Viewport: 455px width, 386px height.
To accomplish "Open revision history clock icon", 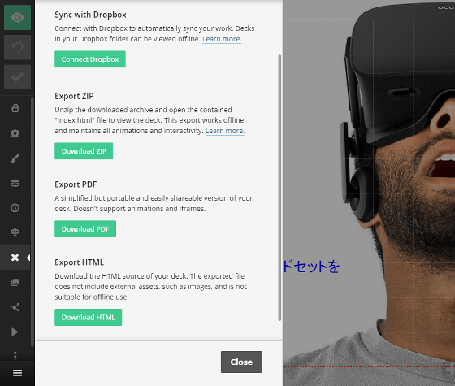I will (x=15, y=208).
